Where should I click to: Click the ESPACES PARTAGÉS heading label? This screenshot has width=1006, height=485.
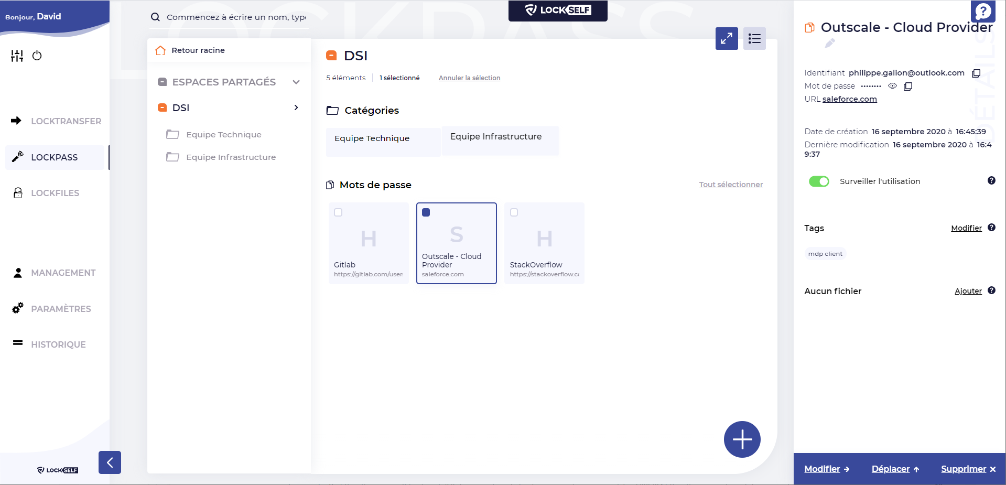[224, 82]
